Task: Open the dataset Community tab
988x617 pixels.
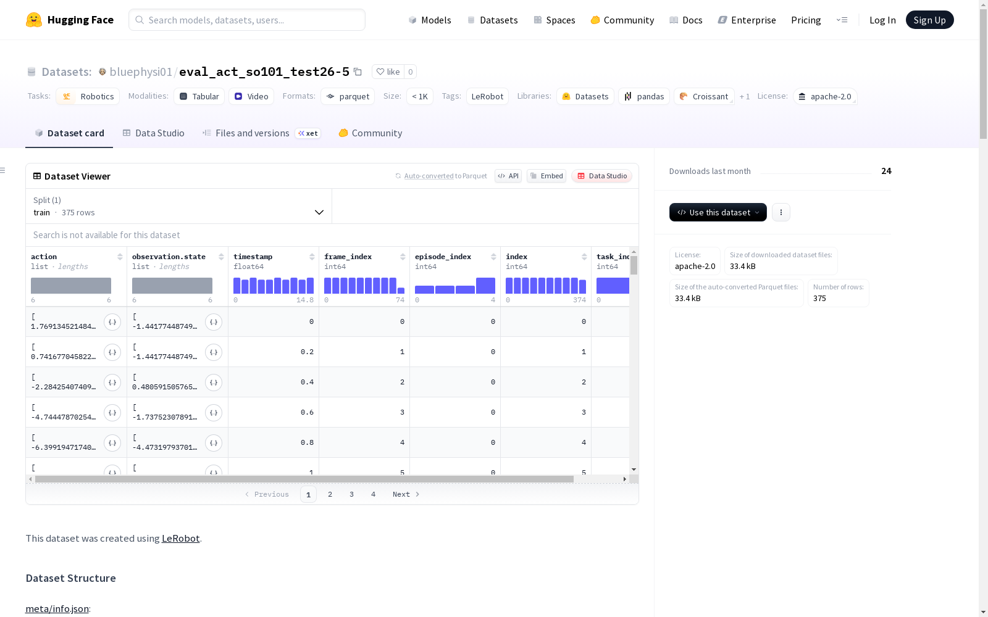Action: point(371,133)
